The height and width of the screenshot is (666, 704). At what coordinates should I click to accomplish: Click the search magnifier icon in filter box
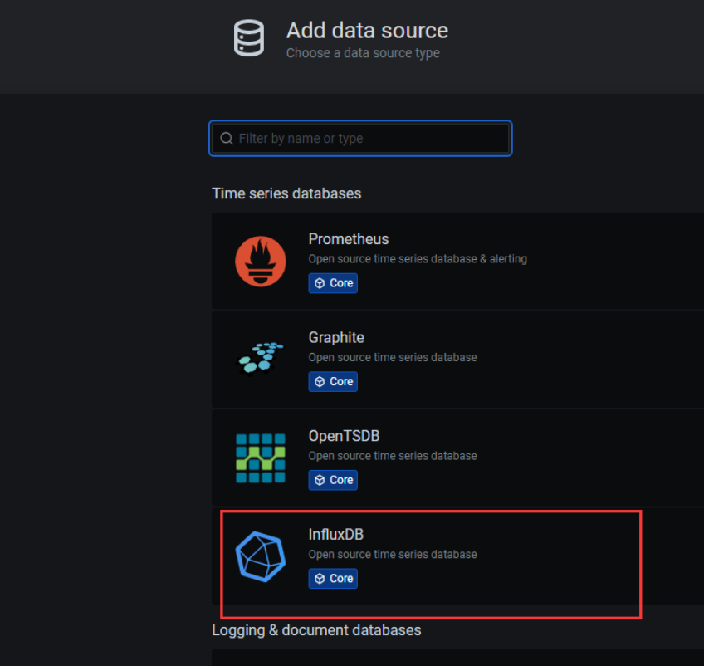pos(227,139)
